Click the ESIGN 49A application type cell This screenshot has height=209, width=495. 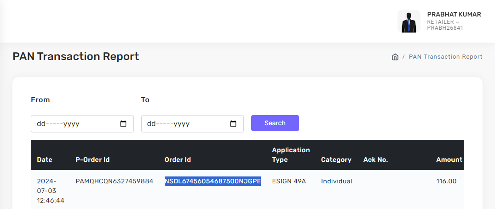289,181
